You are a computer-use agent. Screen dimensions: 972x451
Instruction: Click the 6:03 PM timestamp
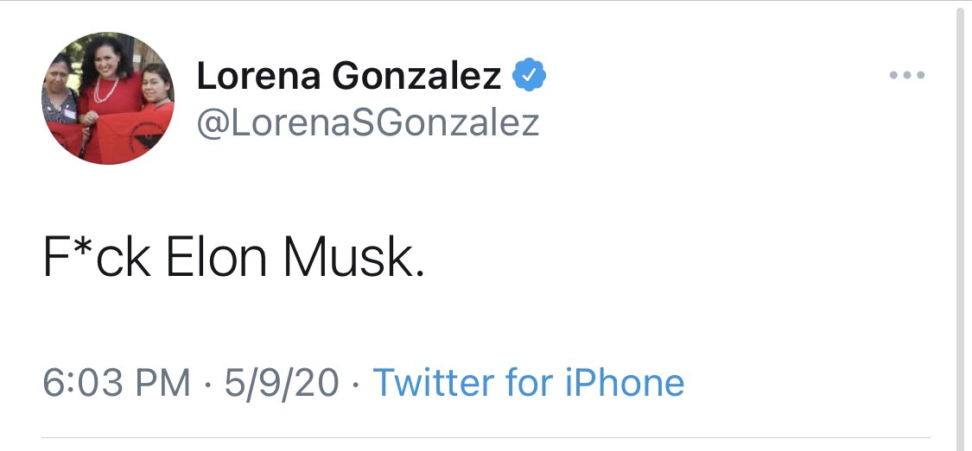117,382
